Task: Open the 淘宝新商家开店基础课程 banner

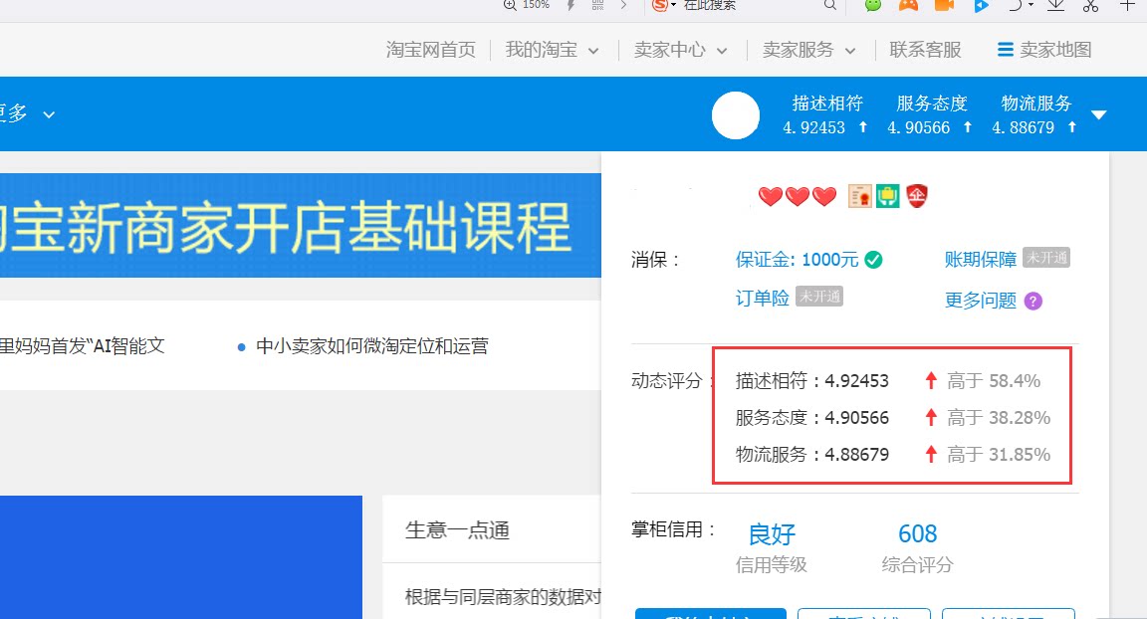Action: (x=301, y=225)
